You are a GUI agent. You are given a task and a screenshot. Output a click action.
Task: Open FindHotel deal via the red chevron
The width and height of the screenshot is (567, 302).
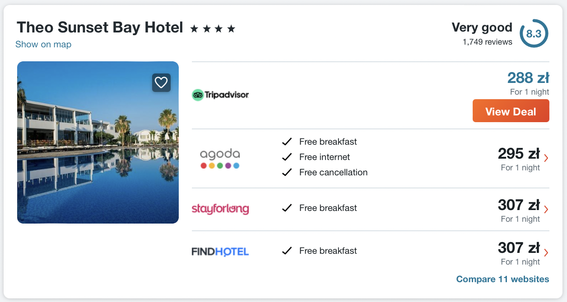546,252
